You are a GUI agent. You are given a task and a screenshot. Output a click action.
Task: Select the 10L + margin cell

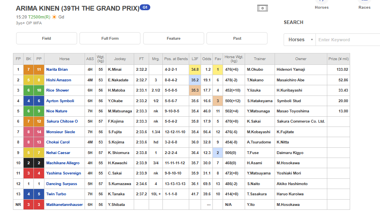[156, 194]
